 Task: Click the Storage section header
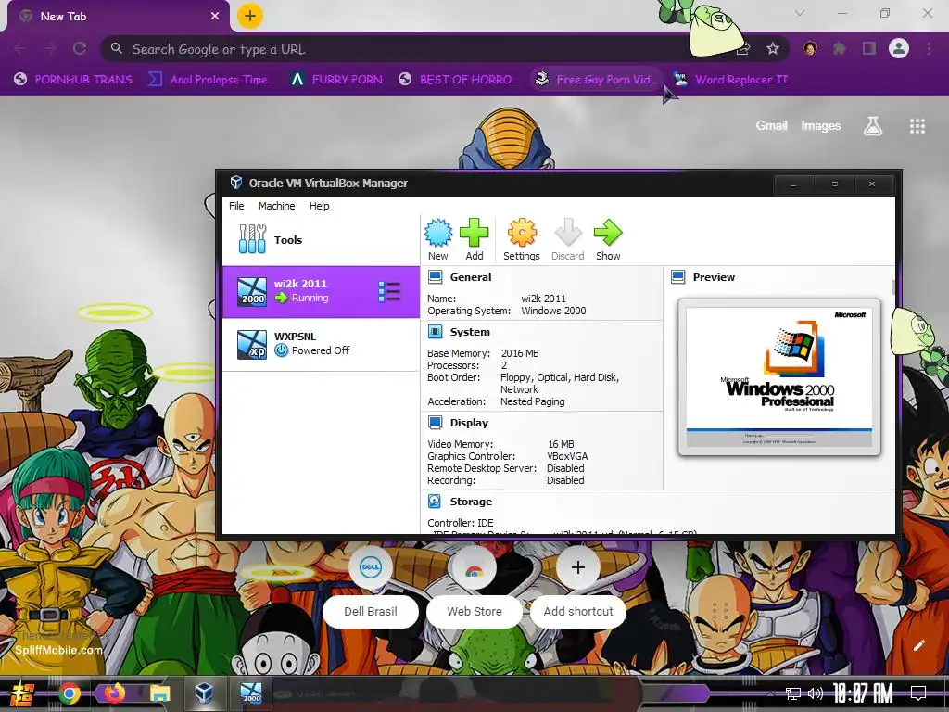coord(471,502)
